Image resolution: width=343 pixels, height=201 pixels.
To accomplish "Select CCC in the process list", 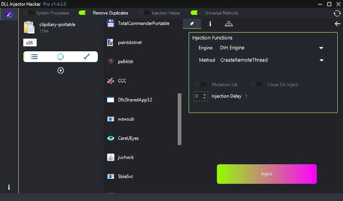I will [x=122, y=80].
